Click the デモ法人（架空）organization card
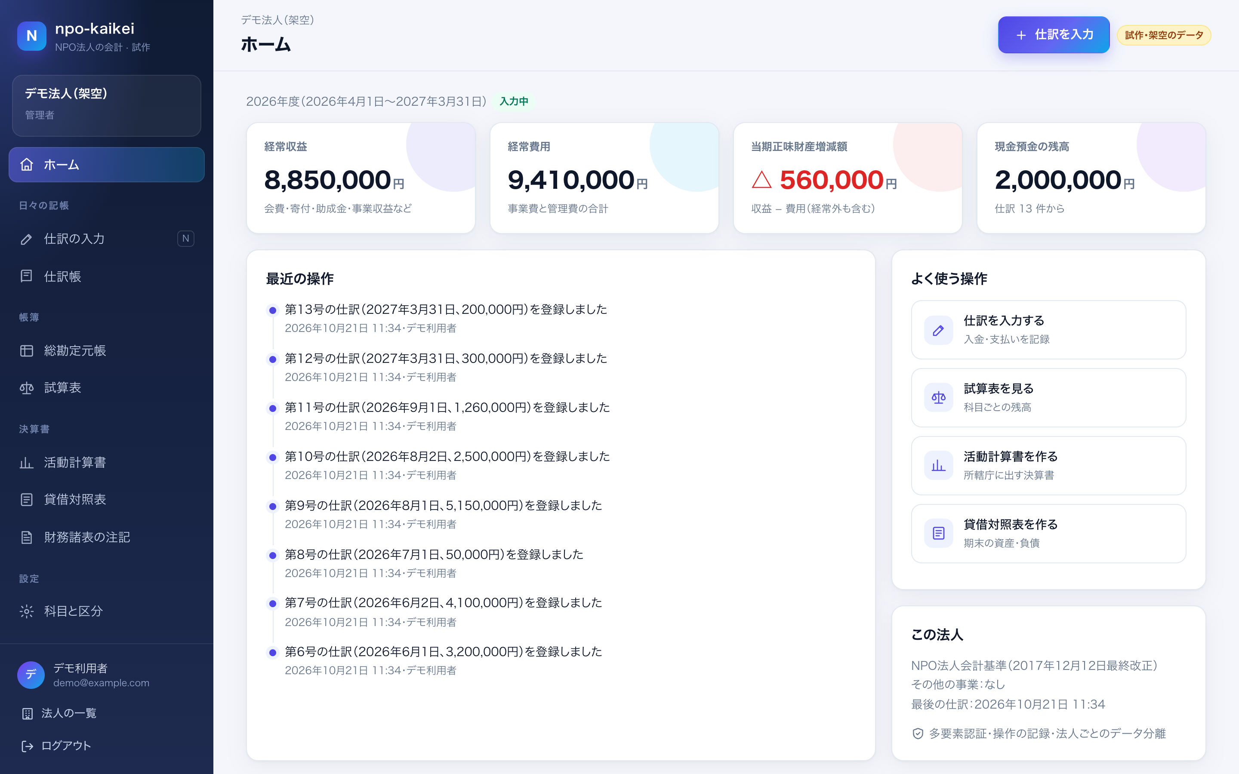 click(x=107, y=105)
